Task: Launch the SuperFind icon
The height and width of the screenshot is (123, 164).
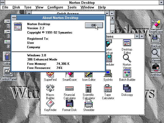Action: 50,77
